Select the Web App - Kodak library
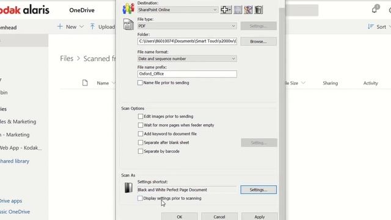The width and height of the screenshot is (391, 220). (21, 148)
